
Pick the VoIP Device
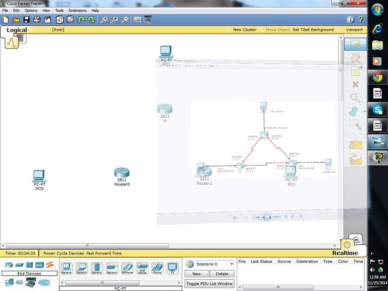(142, 268)
